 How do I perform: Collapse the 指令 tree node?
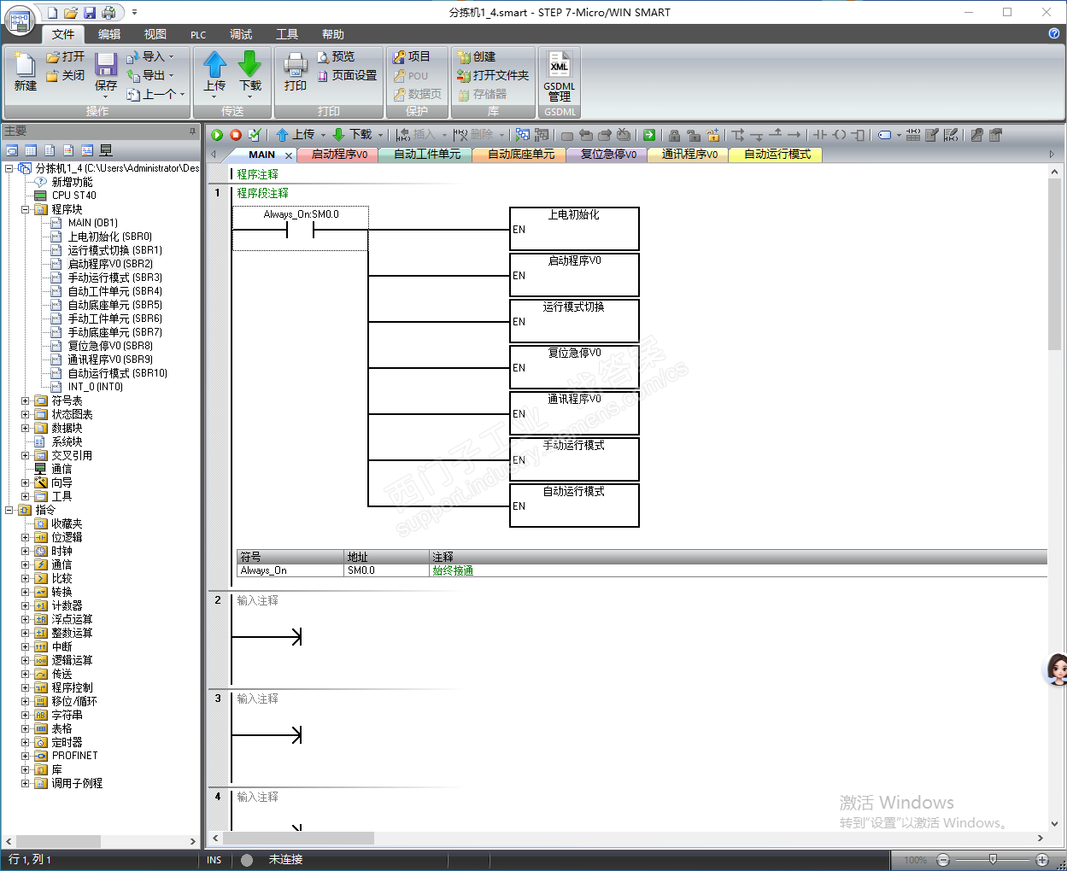coord(9,510)
